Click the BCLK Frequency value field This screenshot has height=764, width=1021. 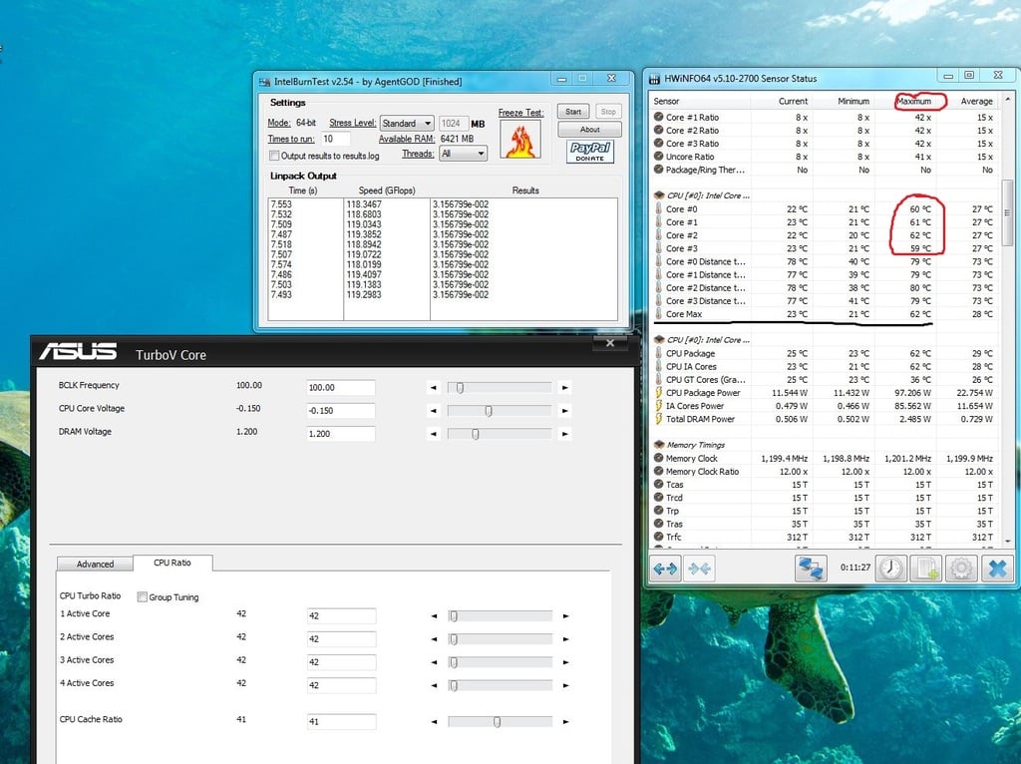341,388
